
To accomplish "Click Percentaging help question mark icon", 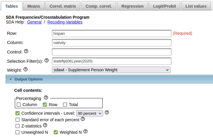I will (x=46, y=97).
